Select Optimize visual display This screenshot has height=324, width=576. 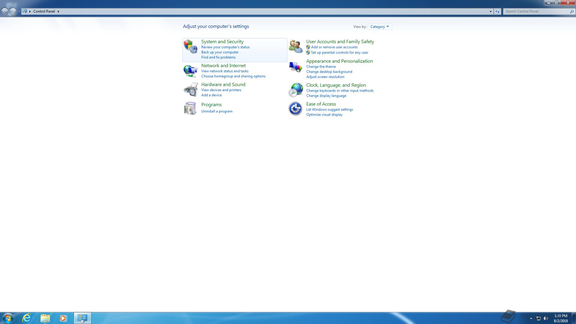pos(324,115)
